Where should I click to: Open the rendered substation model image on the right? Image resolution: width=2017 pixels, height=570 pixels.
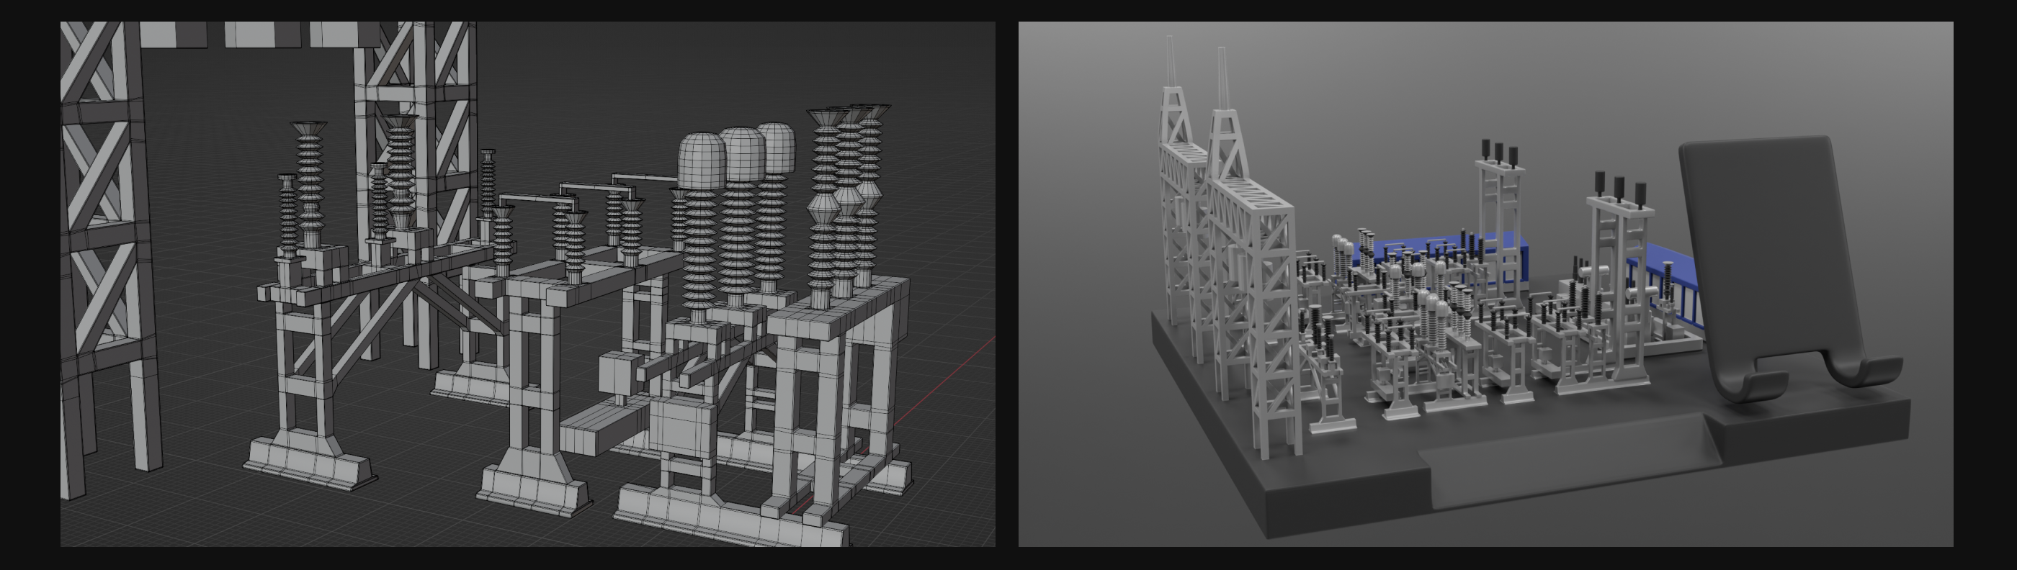point(1485,284)
